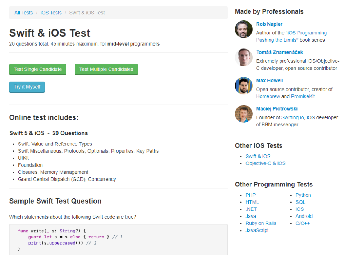Click Max Howell's profile picture

pos(244,85)
